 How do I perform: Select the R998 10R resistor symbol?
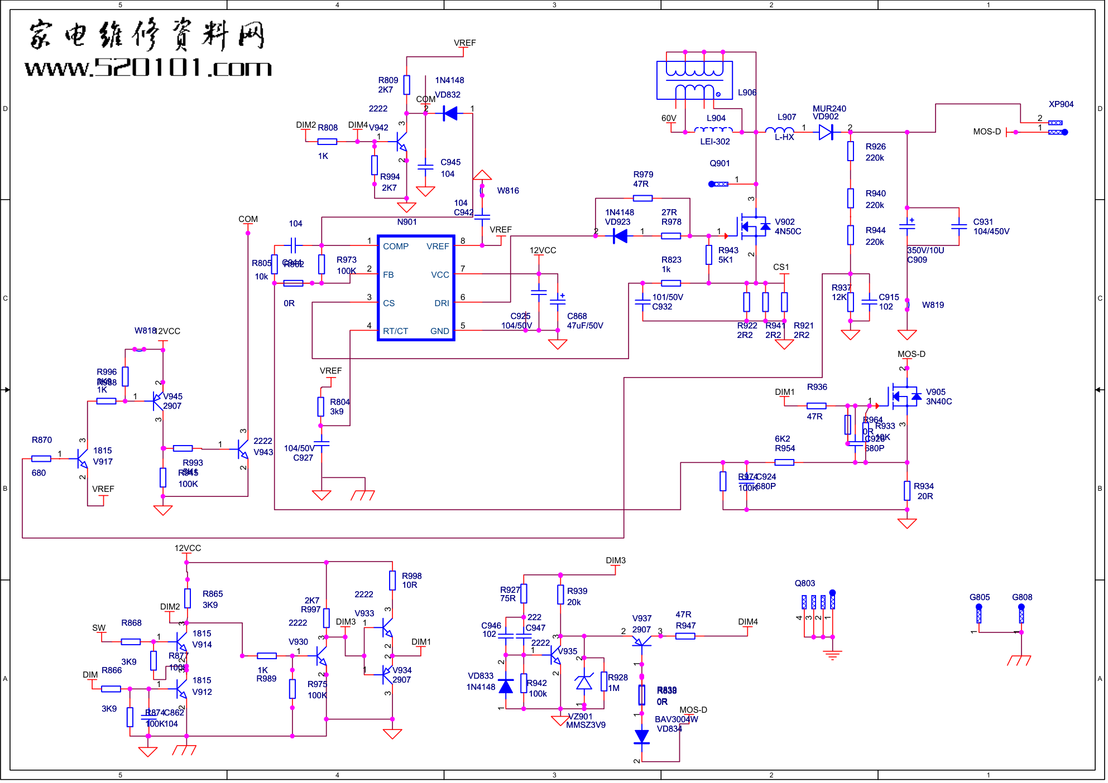pos(392,580)
